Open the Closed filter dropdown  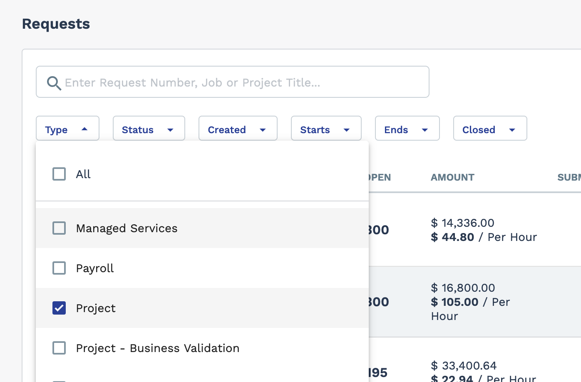490,128
